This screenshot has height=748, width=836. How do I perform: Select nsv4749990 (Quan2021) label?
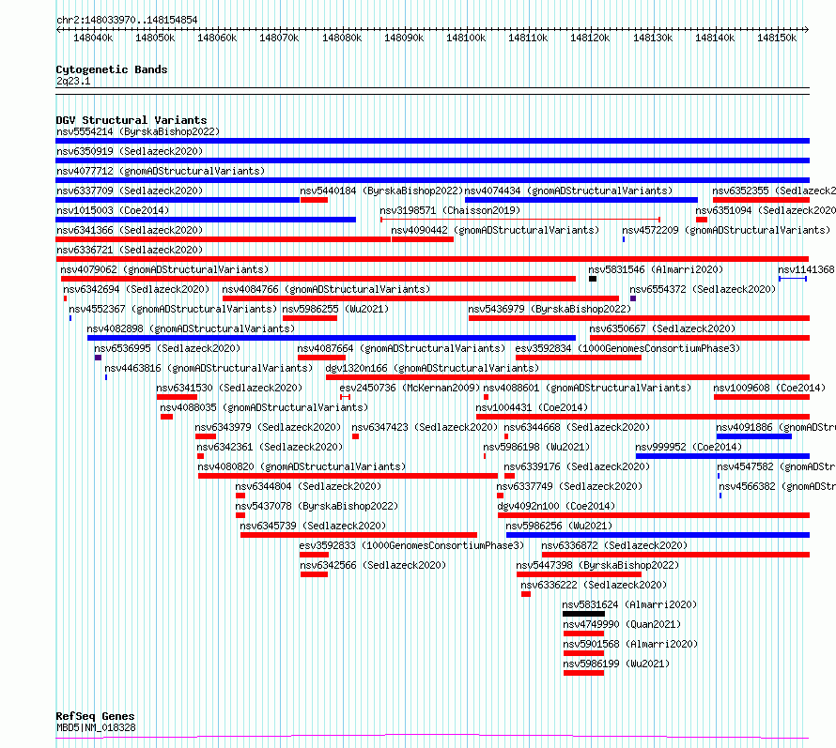[622, 624]
